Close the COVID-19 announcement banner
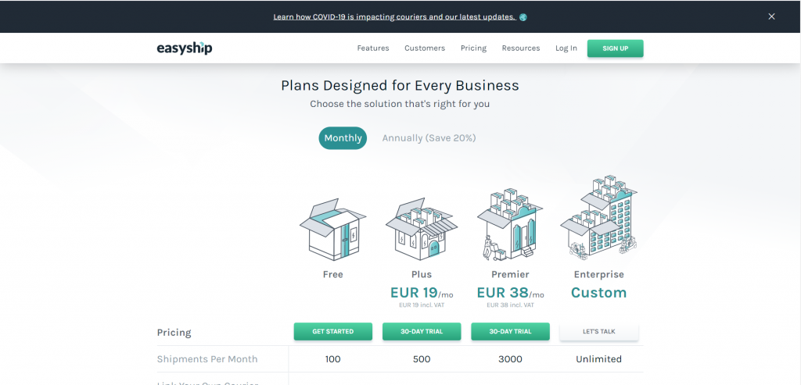This screenshot has height=385, width=801. pos(771,16)
